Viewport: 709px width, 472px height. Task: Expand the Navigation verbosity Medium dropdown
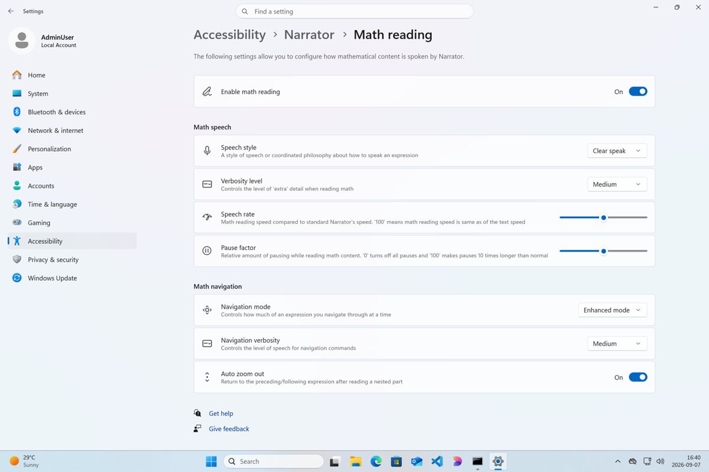pos(617,344)
